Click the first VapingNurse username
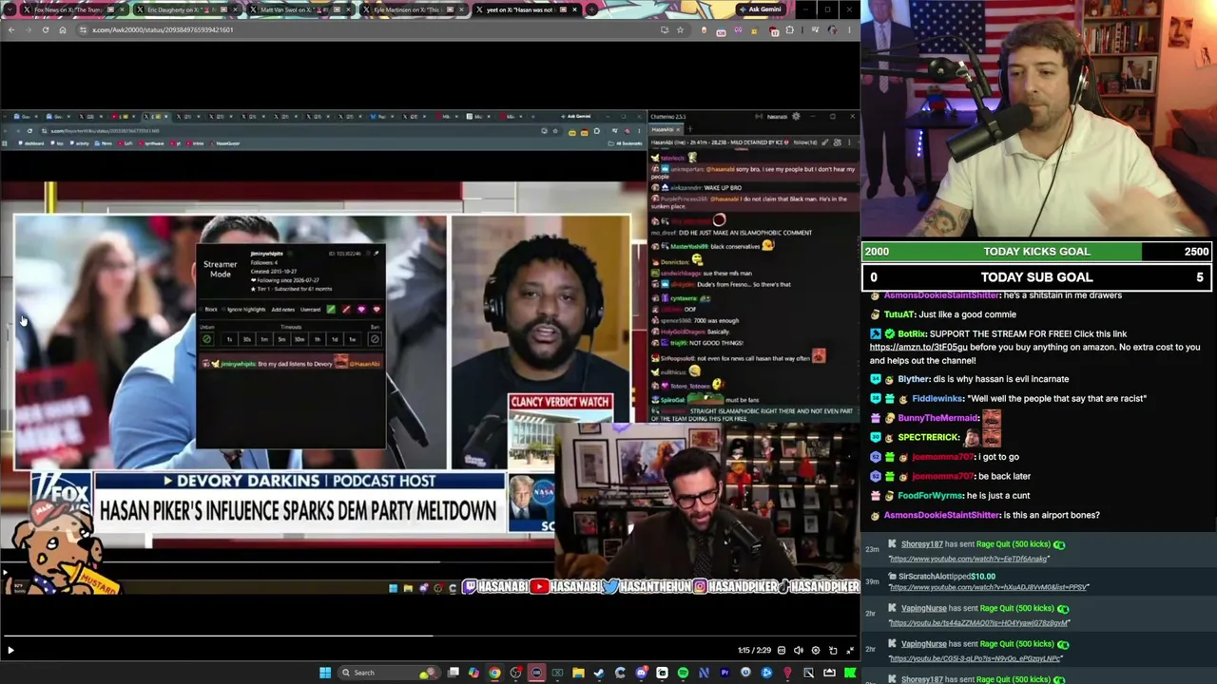 [x=923, y=608]
